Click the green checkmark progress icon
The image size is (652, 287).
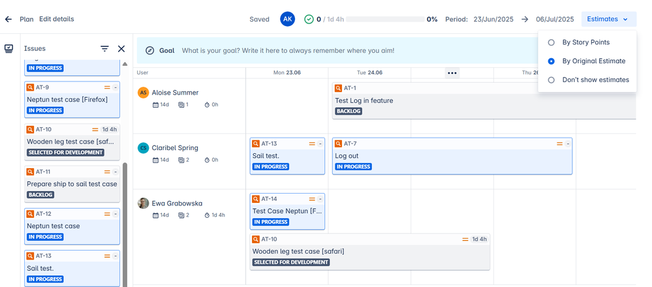pos(309,19)
